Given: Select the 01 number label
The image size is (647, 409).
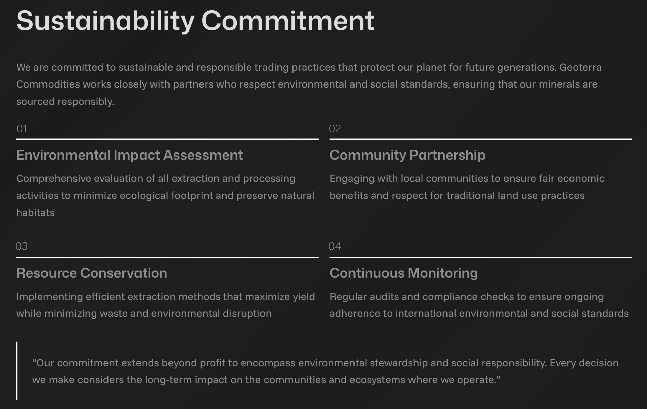Looking at the screenshot, I should (21, 129).
